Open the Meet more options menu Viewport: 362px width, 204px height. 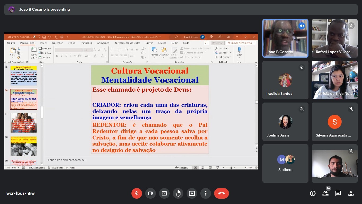[x=206, y=193]
